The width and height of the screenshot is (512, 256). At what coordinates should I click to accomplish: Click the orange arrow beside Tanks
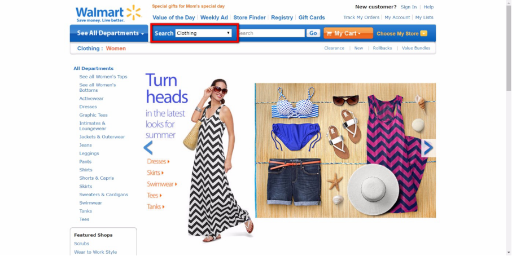coord(163,206)
